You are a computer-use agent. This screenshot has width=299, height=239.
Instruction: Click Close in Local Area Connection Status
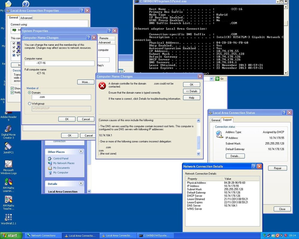click(x=282, y=209)
